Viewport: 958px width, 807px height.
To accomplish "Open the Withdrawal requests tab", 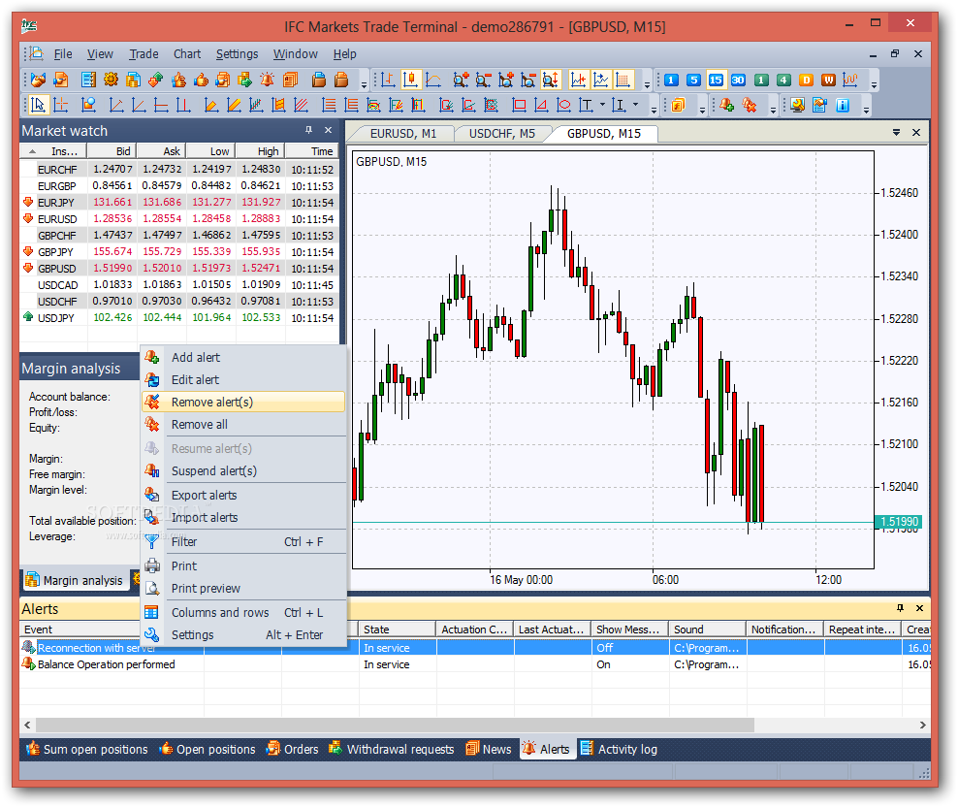I will tap(392, 749).
